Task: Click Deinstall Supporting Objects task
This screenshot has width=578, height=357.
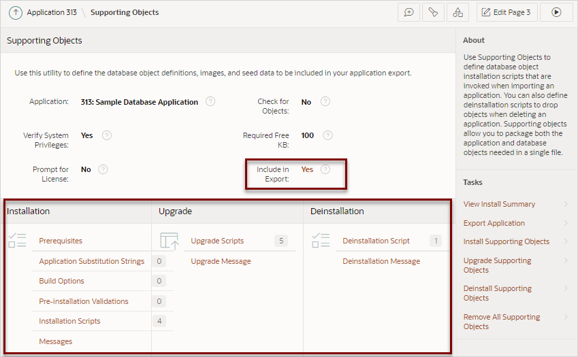Action: [x=497, y=293]
